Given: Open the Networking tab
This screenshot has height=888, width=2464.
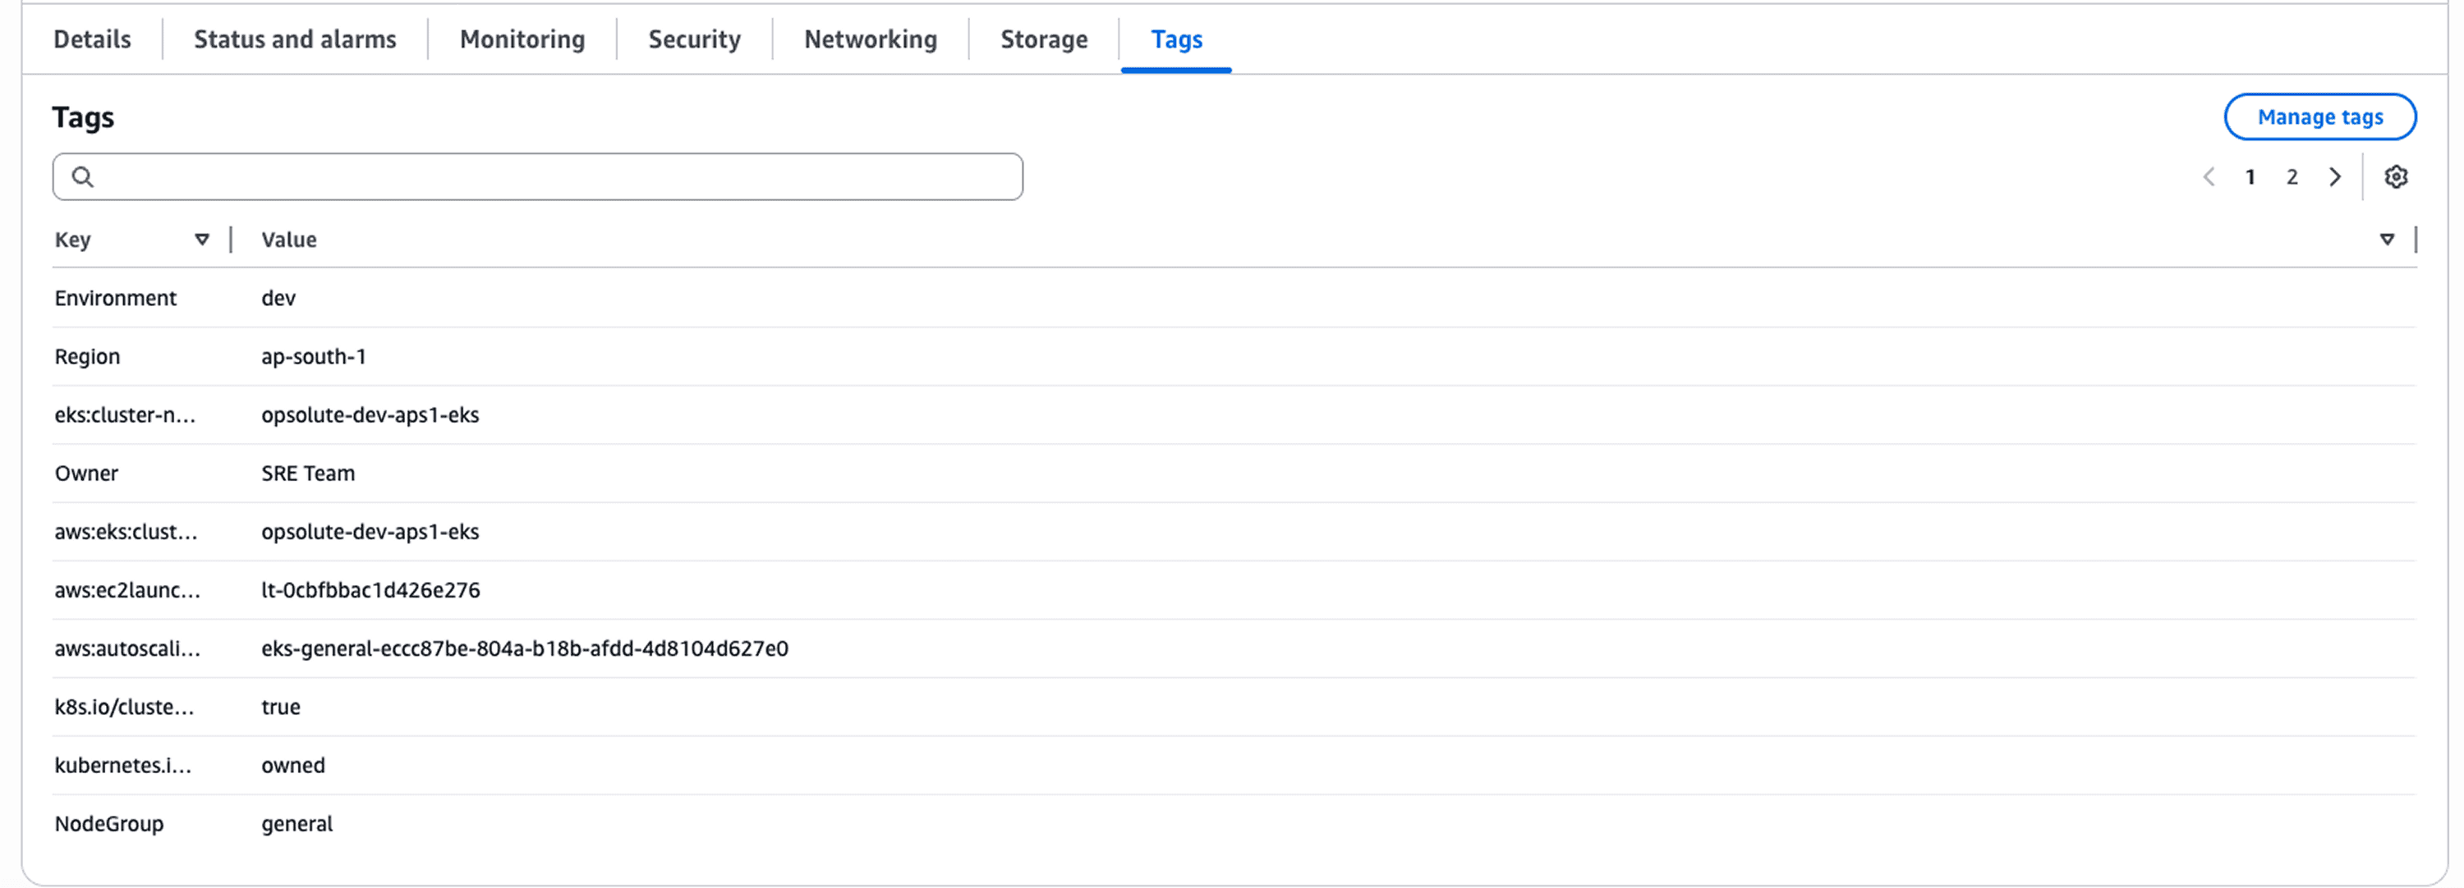Looking at the screenshot, I should (870, 39).
